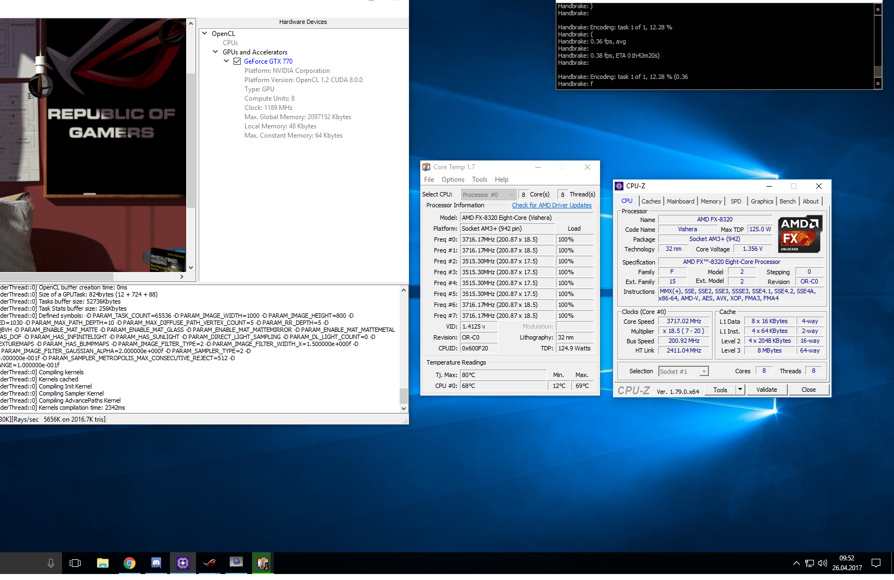Click the Handbrake console scrollbar thumb
The height and width of the screenshot is (580, 894).
(878, 71)
